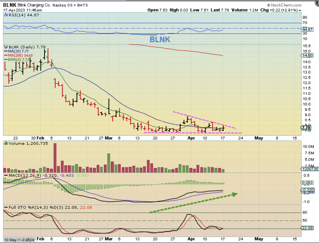This screenshot has height=243, width=319.
Task: Click the High 8.03 quote value
Action: click(179, 10)
